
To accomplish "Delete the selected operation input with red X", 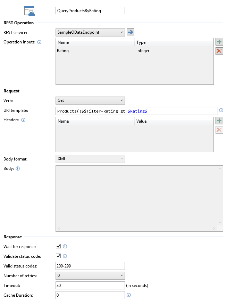I will (x=219, y=51).
